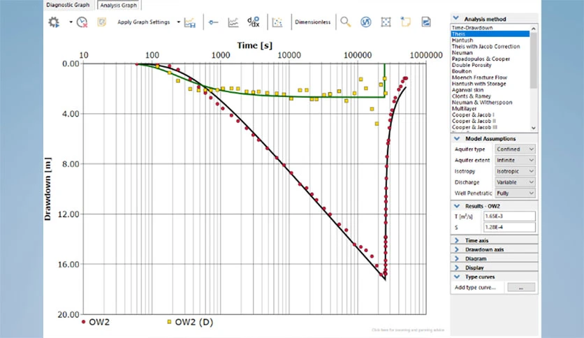The image size is (584, 338).
Task: Click the blue data point line icon
Action: (213, 22)
